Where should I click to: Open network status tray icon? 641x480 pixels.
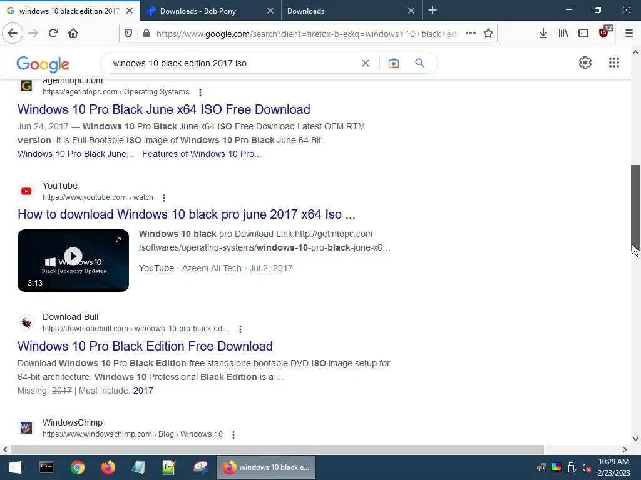pos(541,467)
